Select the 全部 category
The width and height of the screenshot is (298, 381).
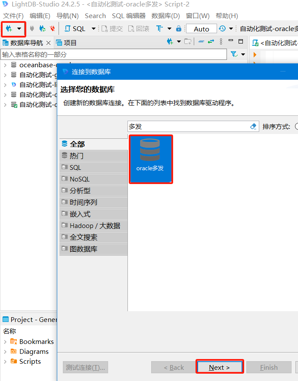93,144
